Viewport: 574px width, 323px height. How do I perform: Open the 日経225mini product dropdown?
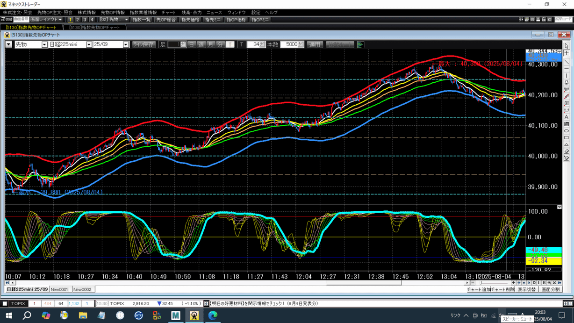pyautogui.click(x=89, y=44)
